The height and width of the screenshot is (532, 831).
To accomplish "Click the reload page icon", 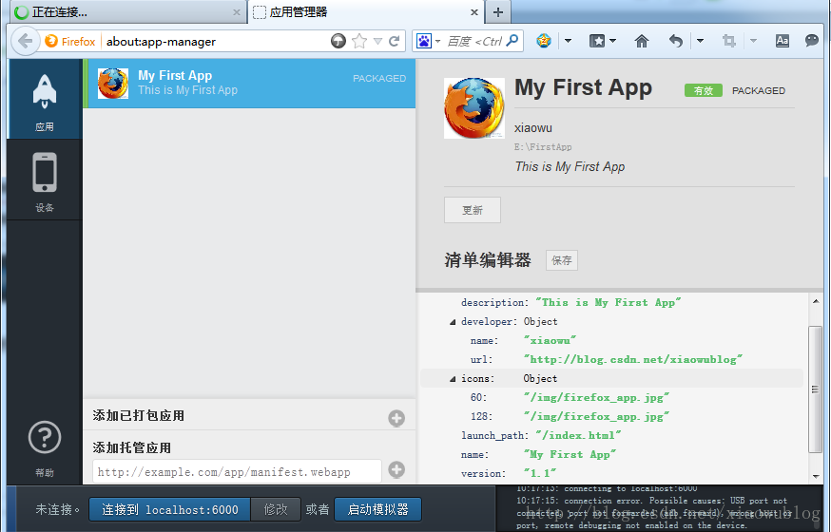I will (395, 41).
